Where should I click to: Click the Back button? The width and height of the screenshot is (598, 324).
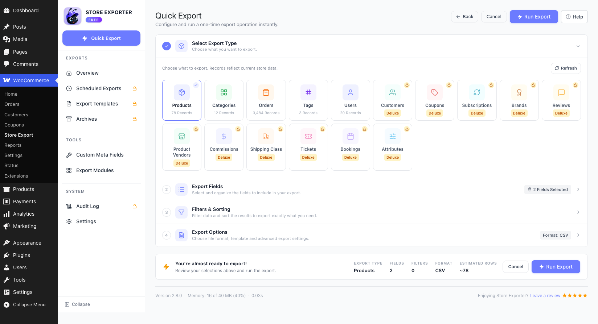tap(464, 17)
